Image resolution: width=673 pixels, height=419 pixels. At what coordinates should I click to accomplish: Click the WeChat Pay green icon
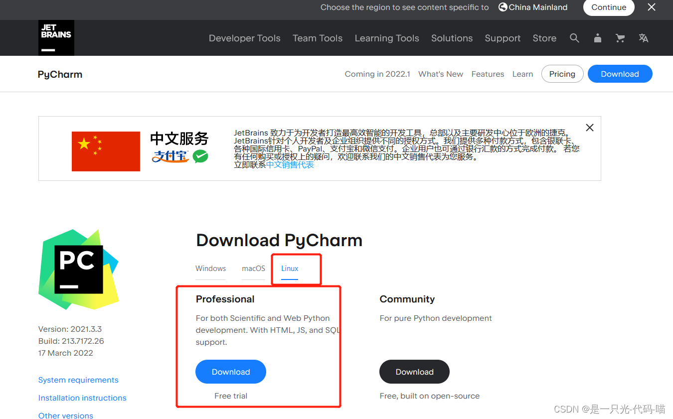coord(200,156)
